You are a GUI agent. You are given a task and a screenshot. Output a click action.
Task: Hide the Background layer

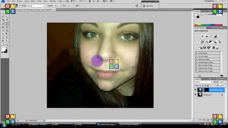pyautogui.click(x=196, y=95)
